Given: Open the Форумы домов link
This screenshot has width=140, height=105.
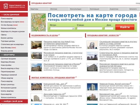Looking at the screenshot, I should tap(7, 51).
